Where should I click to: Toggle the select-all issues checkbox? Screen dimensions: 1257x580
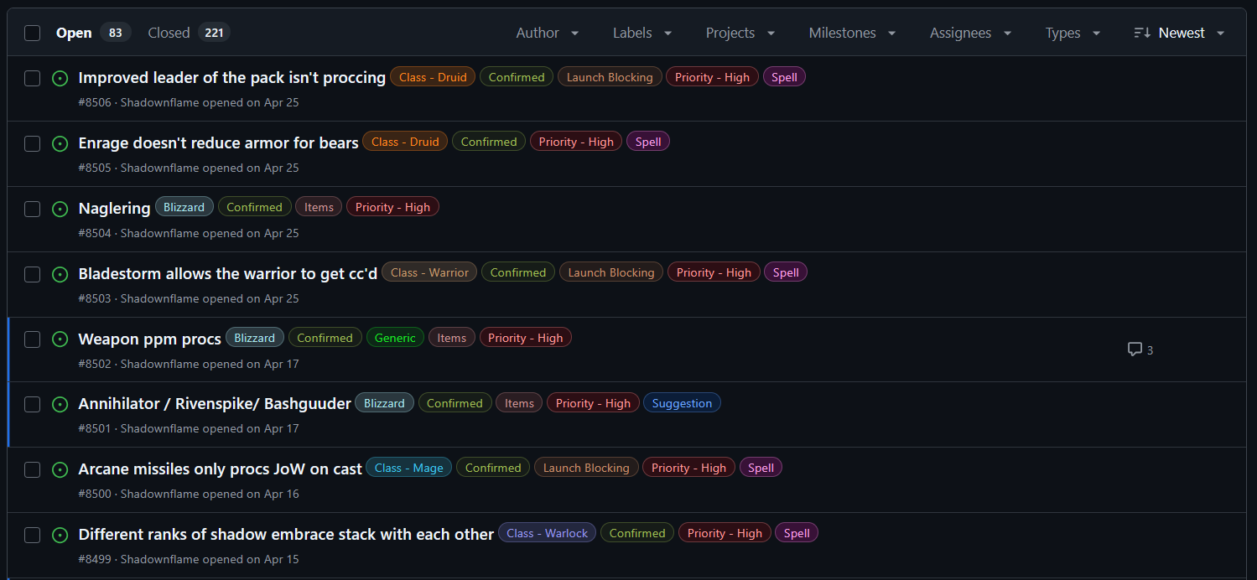(32, 33)
